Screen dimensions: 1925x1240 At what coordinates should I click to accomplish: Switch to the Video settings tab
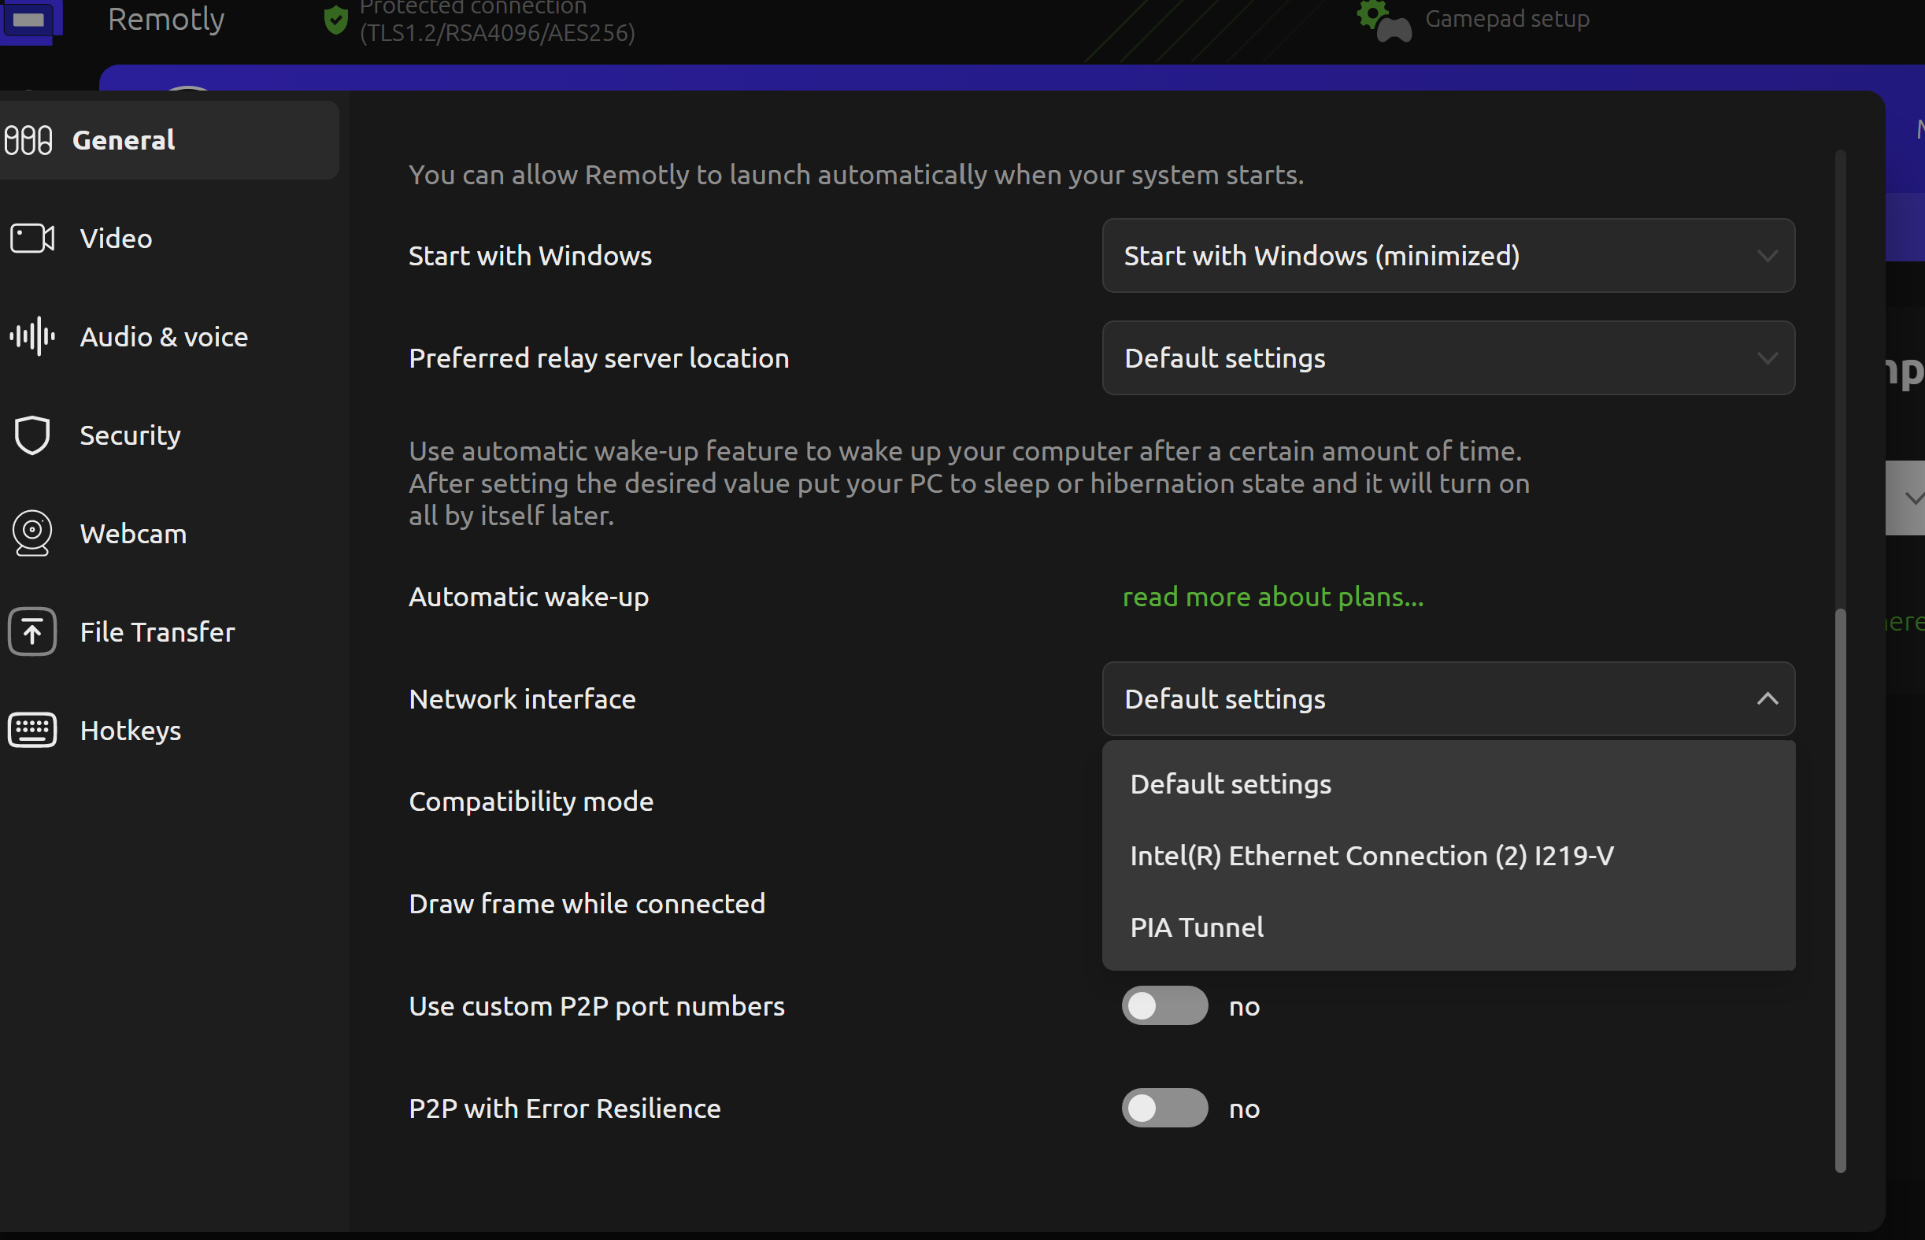(x=169, y=239)
